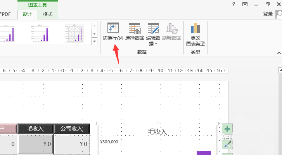Click the horizontal ruler above the slide
This screenshot has height=155, width=282.
[x=114, y=71]
